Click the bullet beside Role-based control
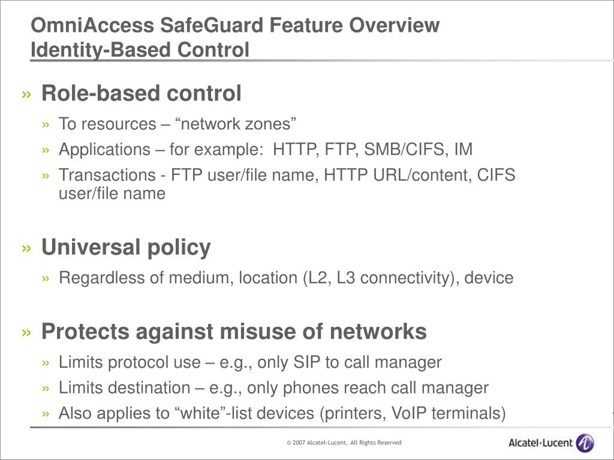The image size is (614, 460). tap(26, 95)
